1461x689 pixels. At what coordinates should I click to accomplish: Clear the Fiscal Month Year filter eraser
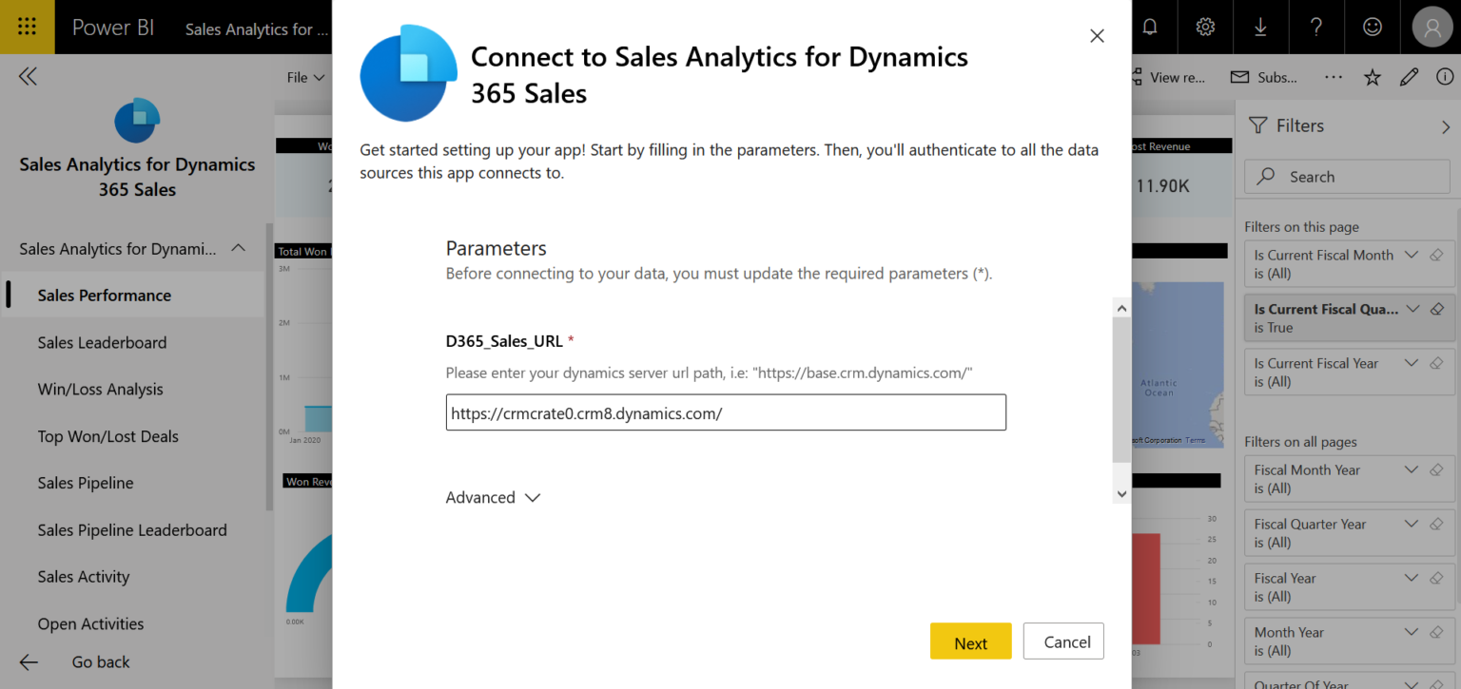click(1437, 469)
